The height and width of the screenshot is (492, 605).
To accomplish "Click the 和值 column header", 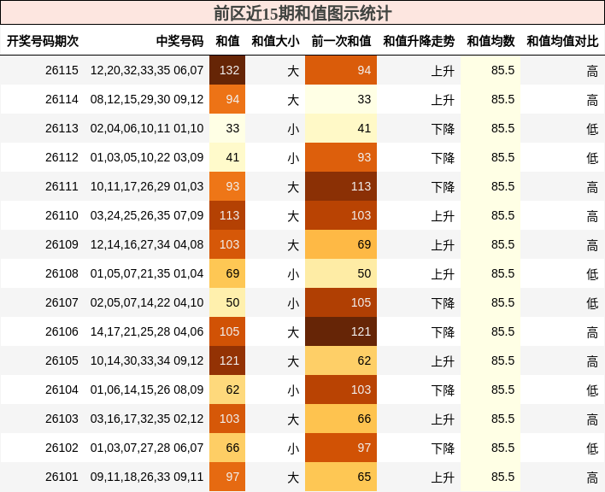I will 227,41.
